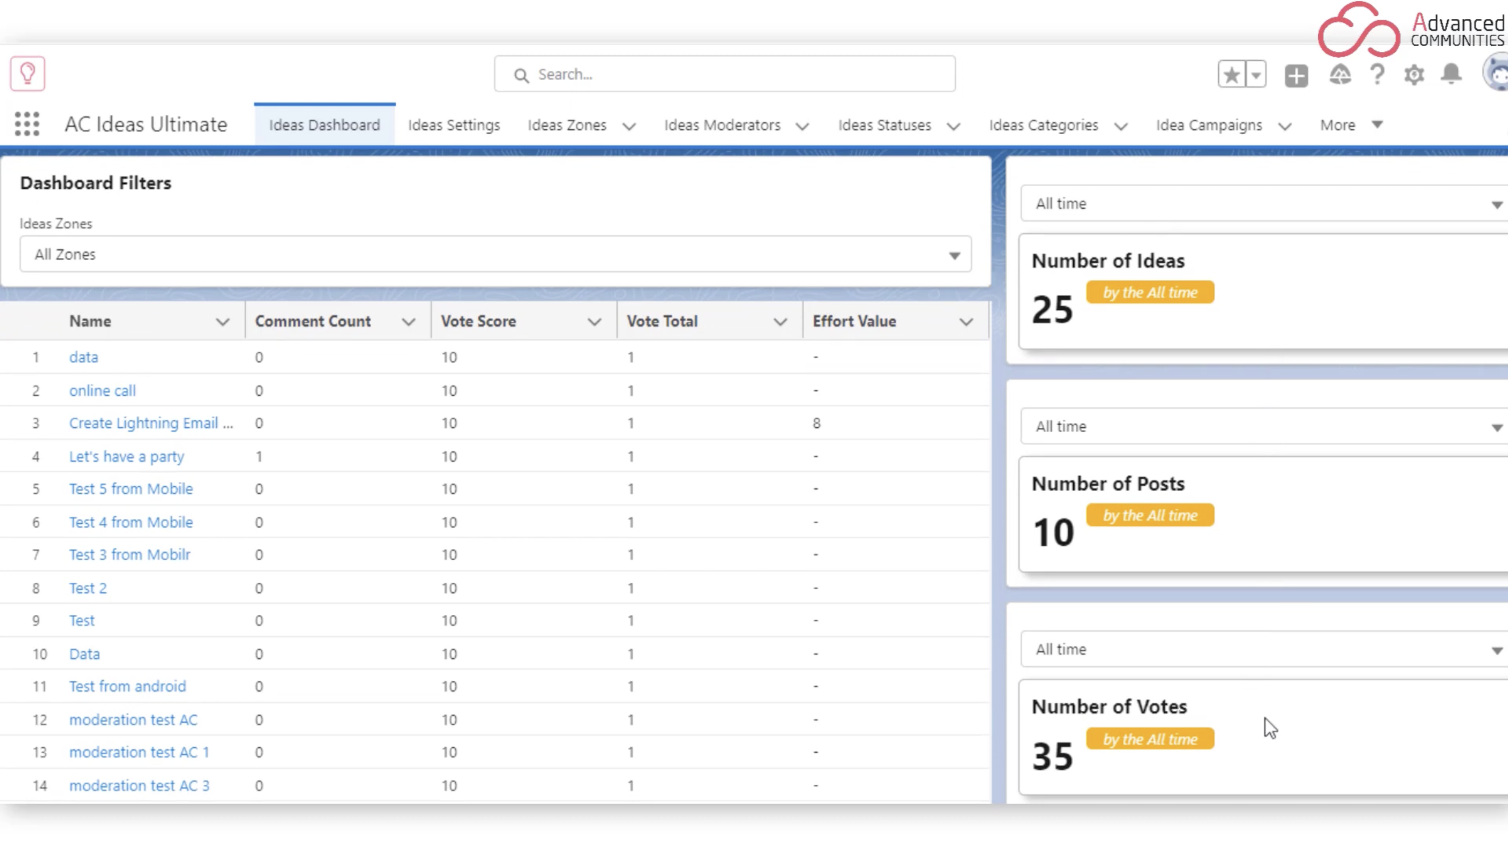Open the Idea Campaigns tab
This screenshot has width=1508, height=846.
1208,125
